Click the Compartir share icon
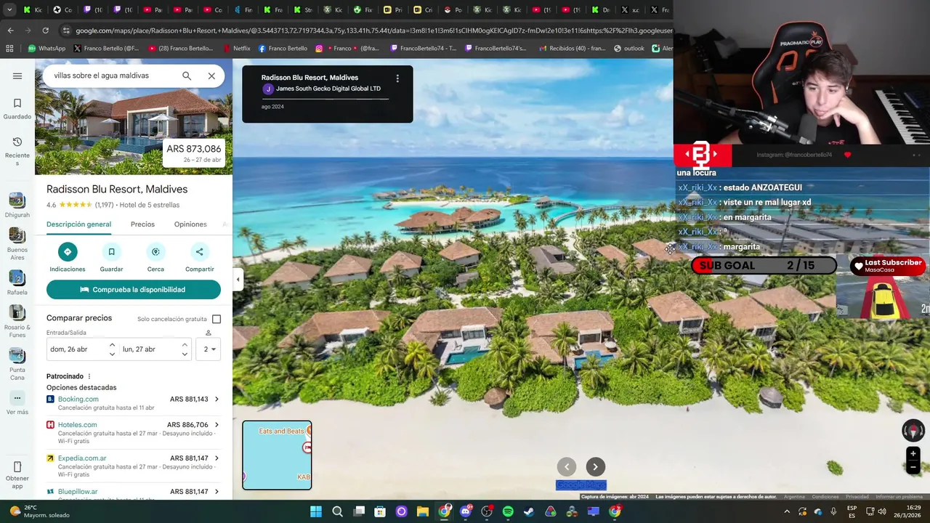 [199, 251]
